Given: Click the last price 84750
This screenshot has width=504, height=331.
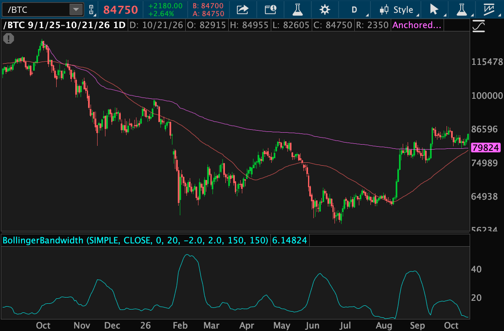Looking at the screenshot, I should (120, 10).
